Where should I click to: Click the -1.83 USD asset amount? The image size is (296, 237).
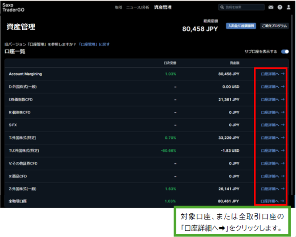point(230,151)
